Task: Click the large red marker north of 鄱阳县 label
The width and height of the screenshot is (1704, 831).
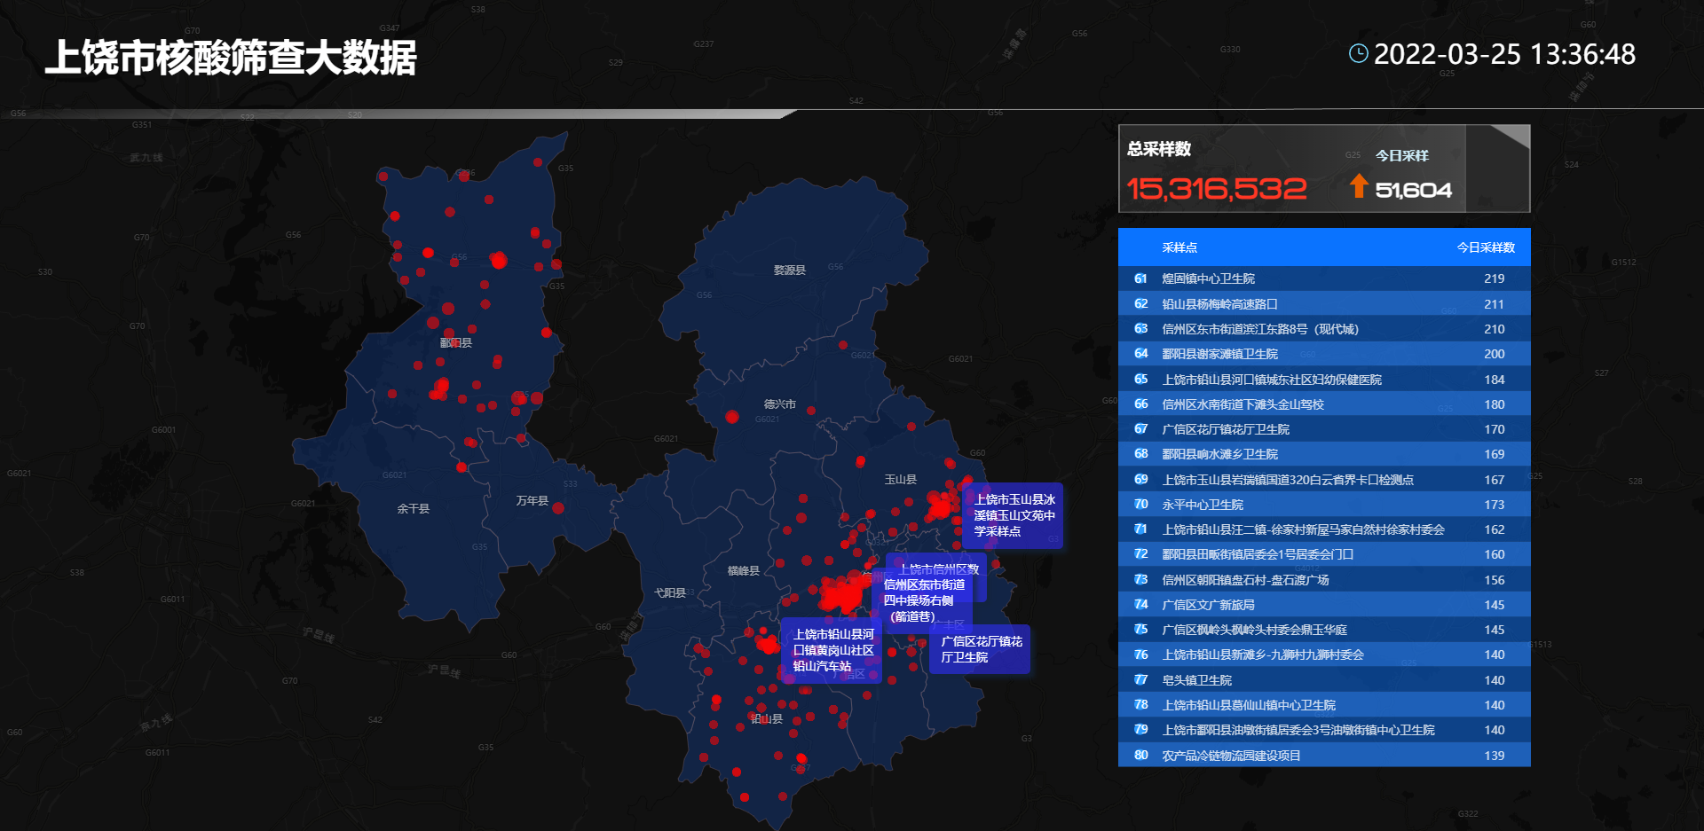Action: coord(499,260)
